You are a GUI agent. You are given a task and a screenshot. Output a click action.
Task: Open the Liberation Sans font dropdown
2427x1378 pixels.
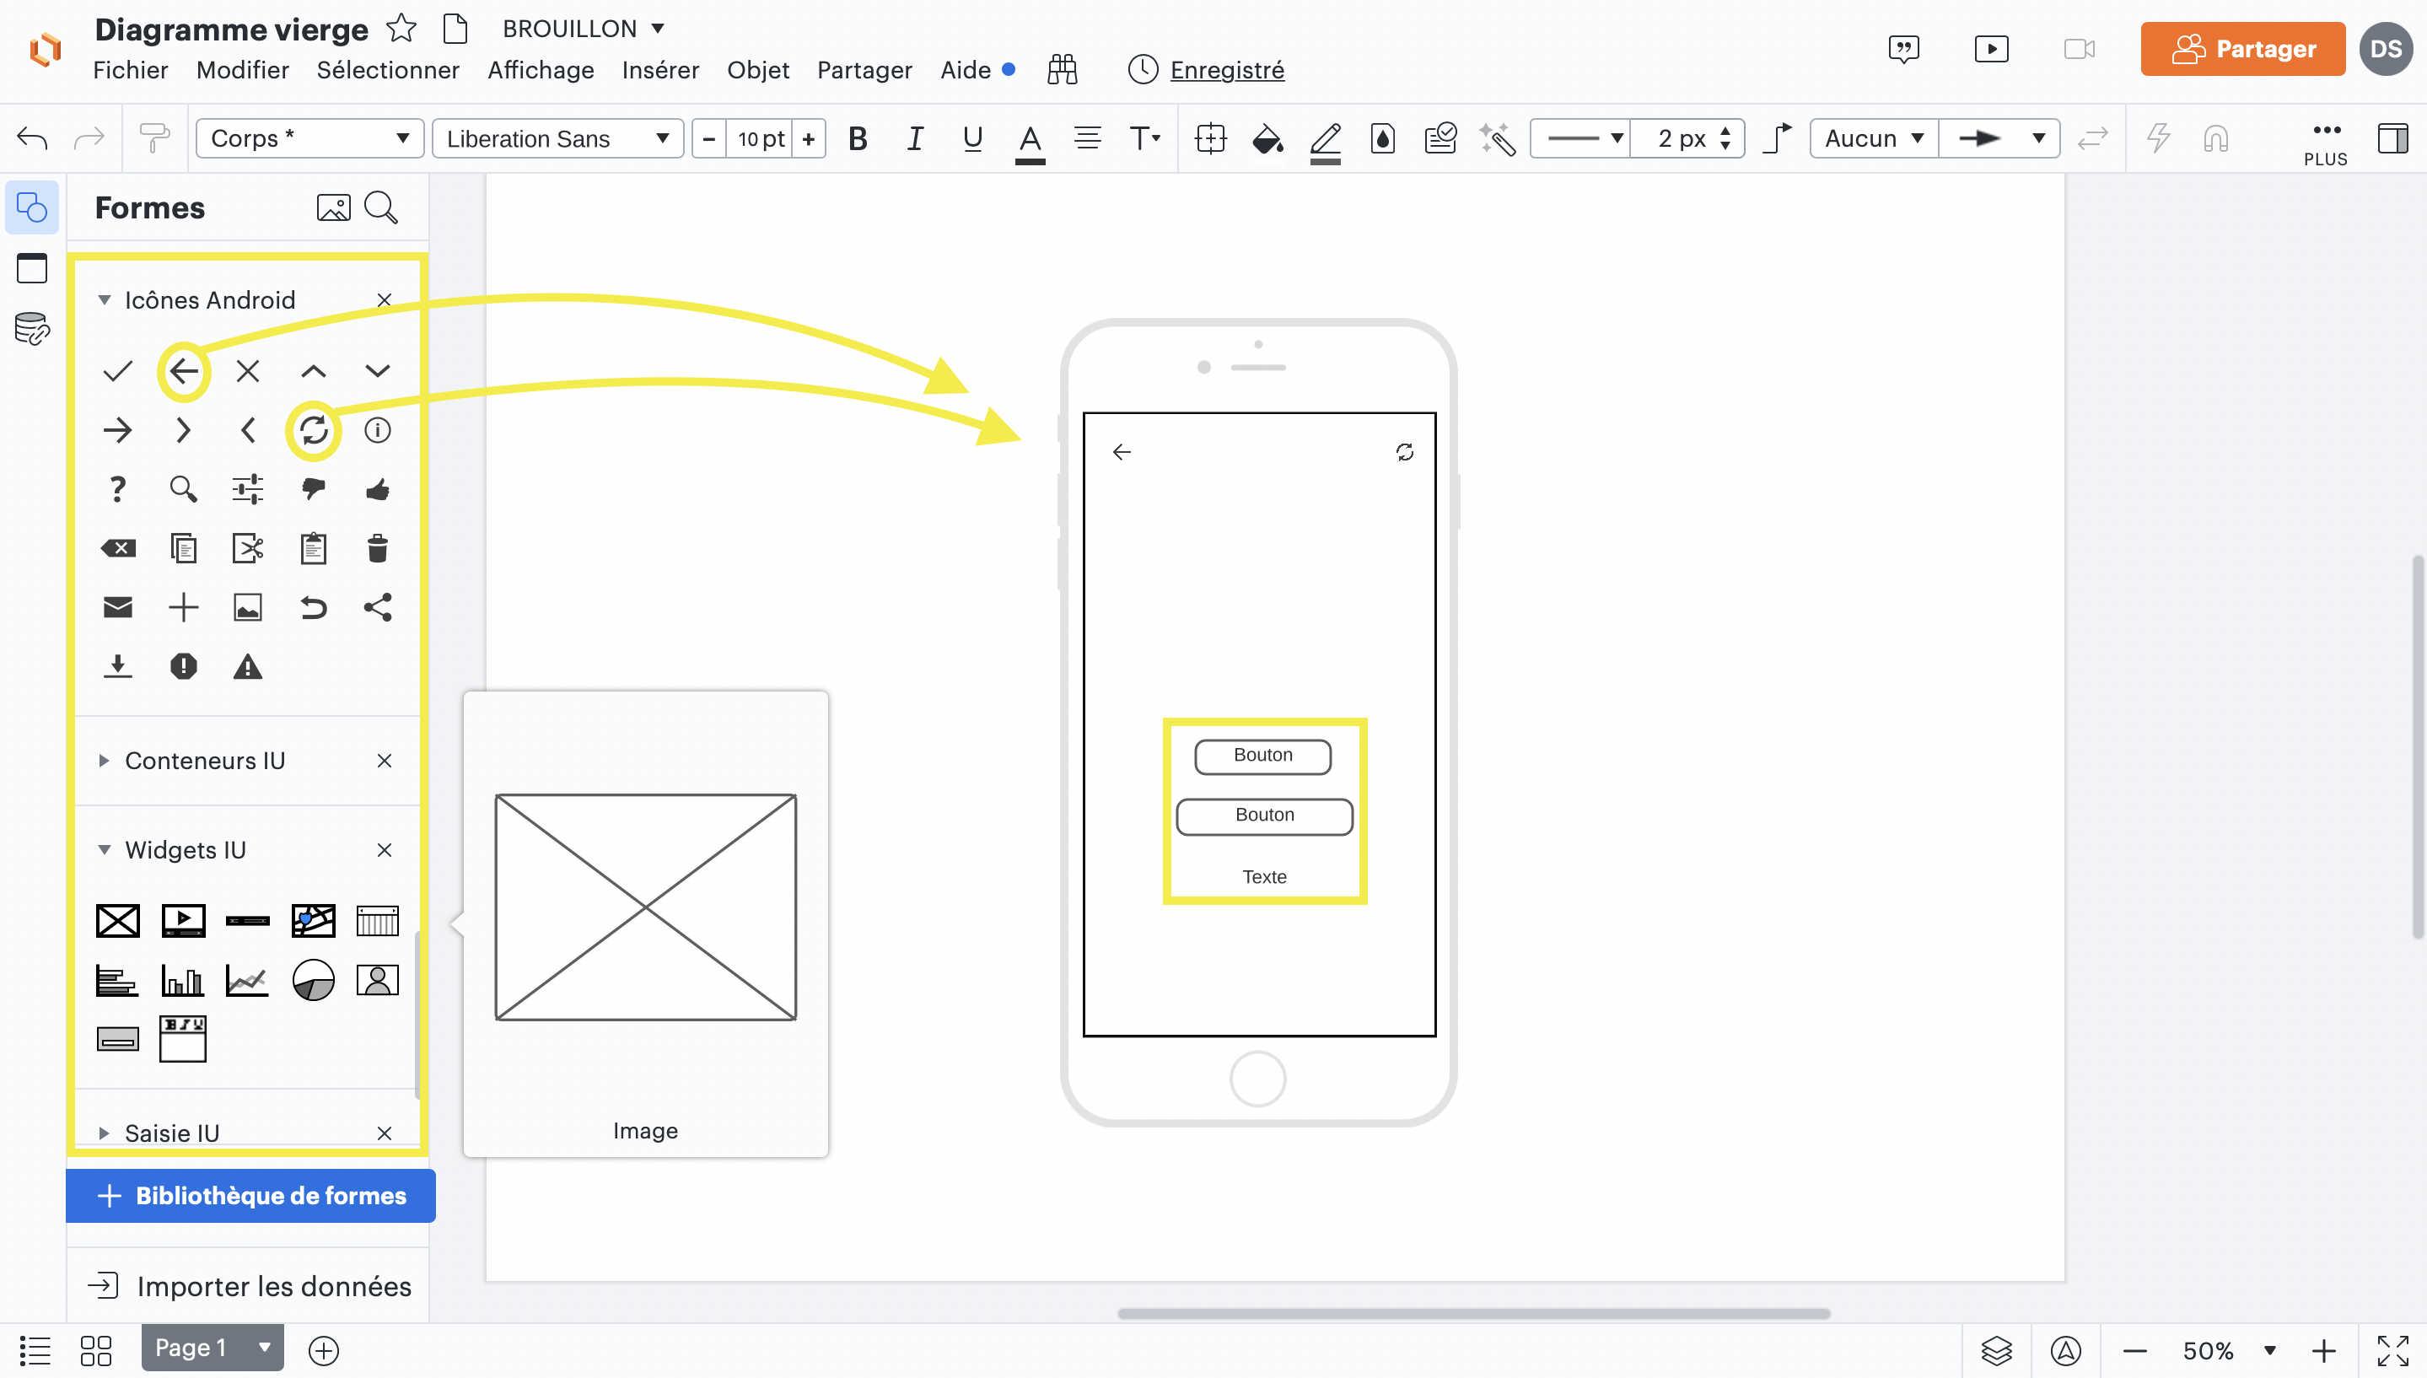click(557, 139)
